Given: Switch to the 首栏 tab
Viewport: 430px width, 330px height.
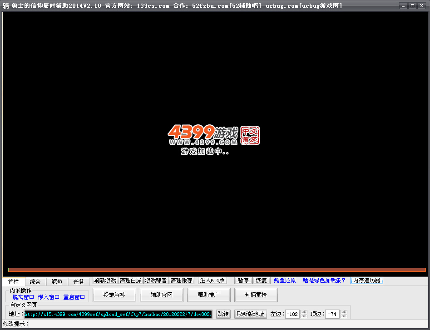Looking at the screenshot, I should (x=14, y=281).
